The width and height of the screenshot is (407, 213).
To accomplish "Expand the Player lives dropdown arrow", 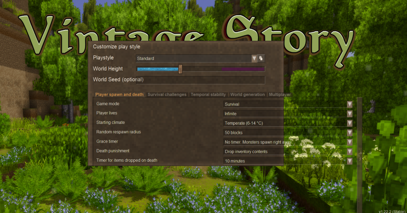I will (350, 114).
